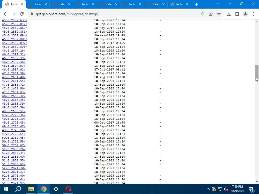Open the 47.0.2631.83/ directory link

pyautogui.click(x=14, y=92)
